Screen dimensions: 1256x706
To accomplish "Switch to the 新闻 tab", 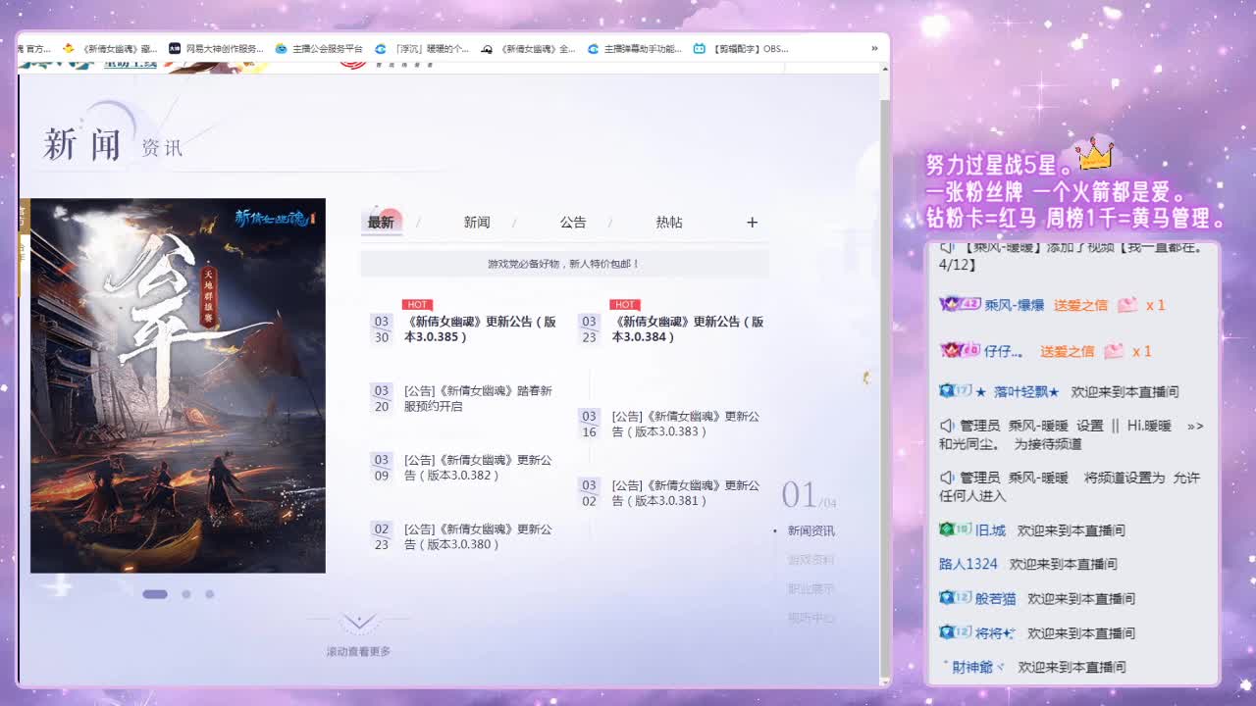I will pos(477,223).
